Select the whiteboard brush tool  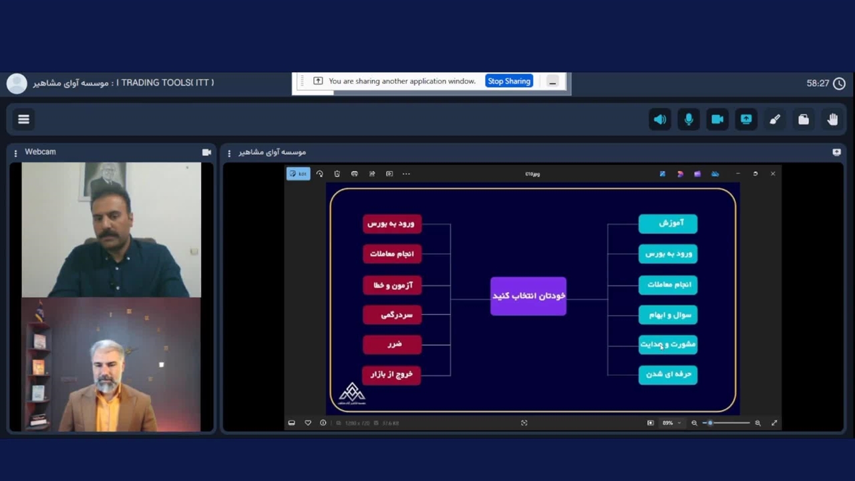pyautogui.click(x=775, y=120)
